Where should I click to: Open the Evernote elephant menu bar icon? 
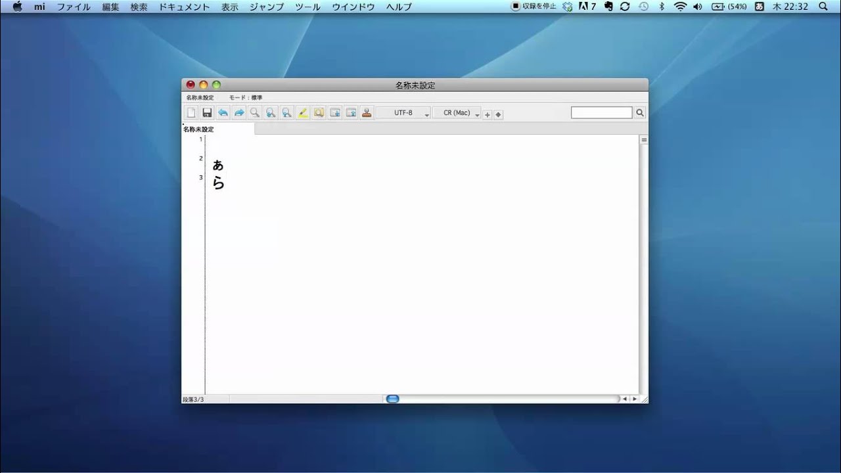[608, 7]
